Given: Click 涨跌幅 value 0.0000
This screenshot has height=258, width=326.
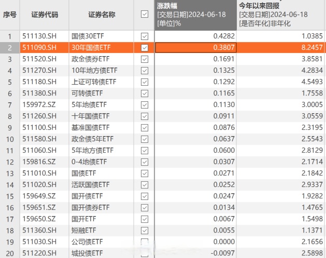Looking at the screenshot, I should coord(195,242).
